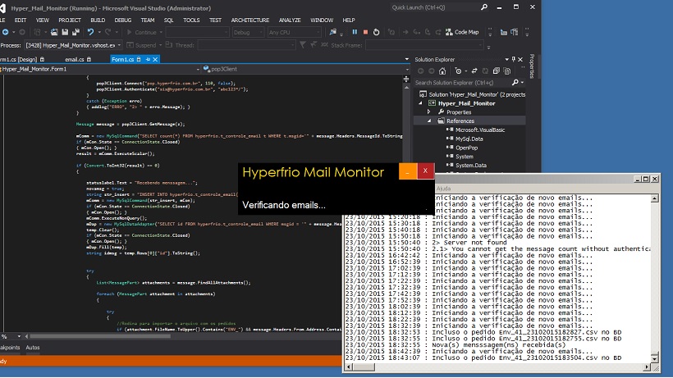The height and width of the screenshot is (378, 673).
Task: Click the Quick Launch magnifier icon
Action: pos(484,7)
